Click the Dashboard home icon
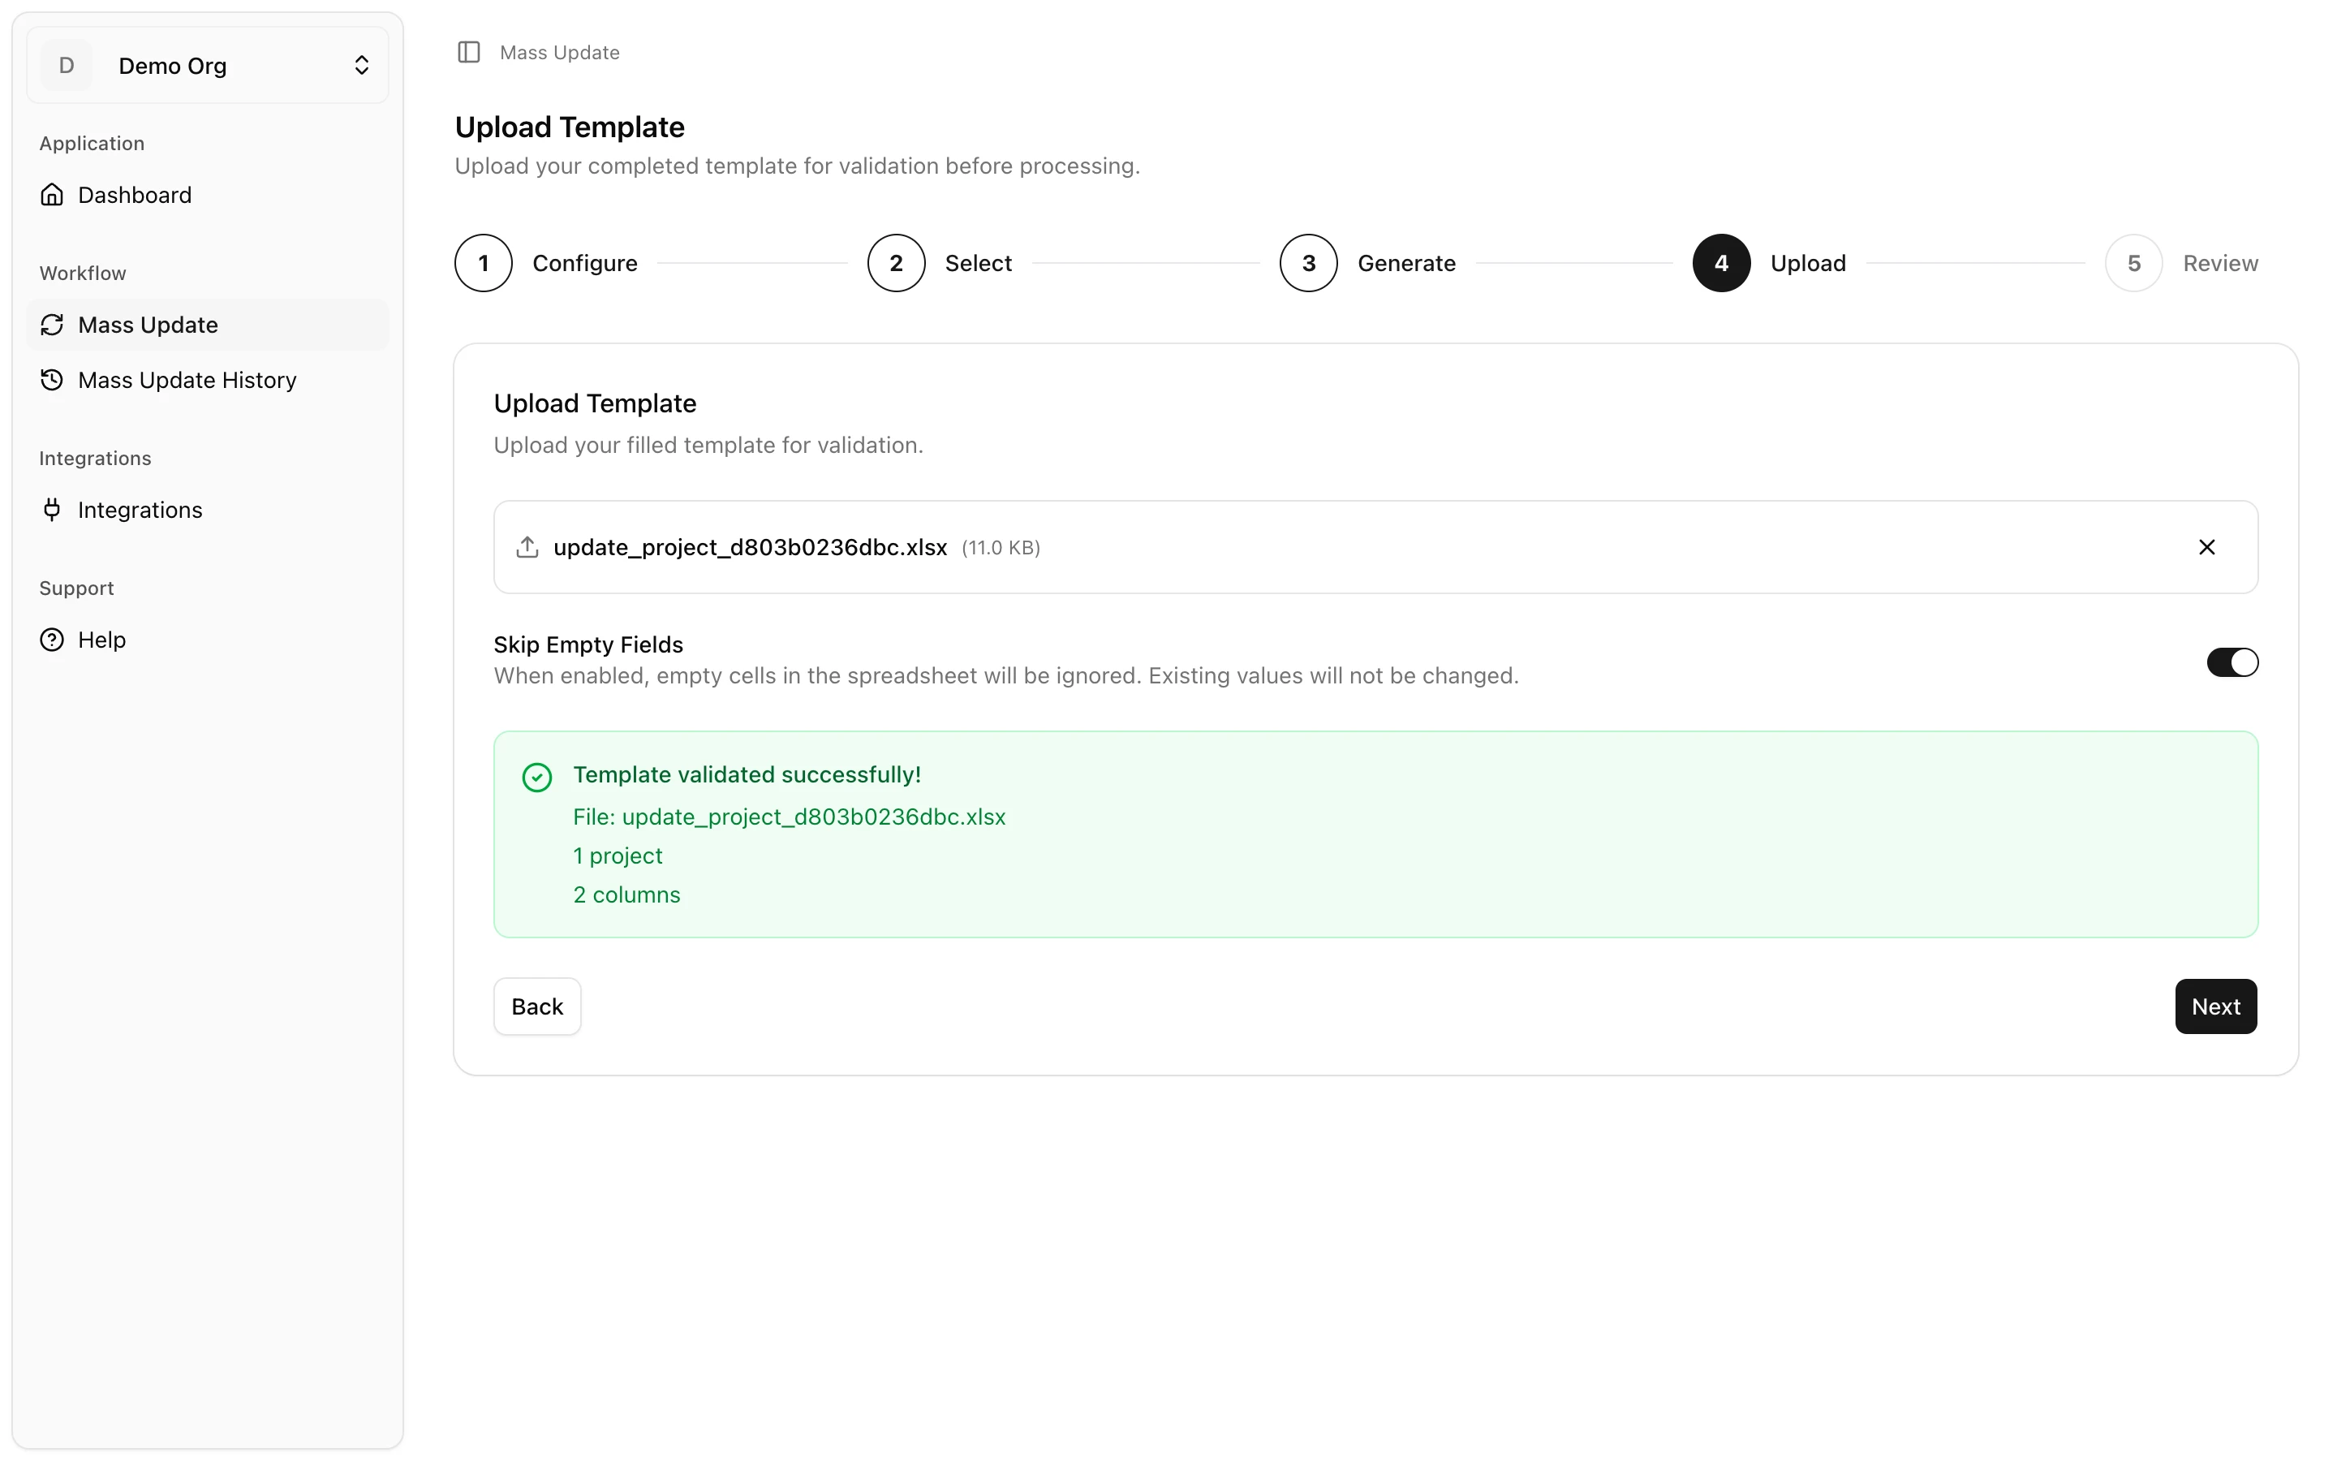The width and height of the screenshot is (2337, 1461). (x=52, y=194)
